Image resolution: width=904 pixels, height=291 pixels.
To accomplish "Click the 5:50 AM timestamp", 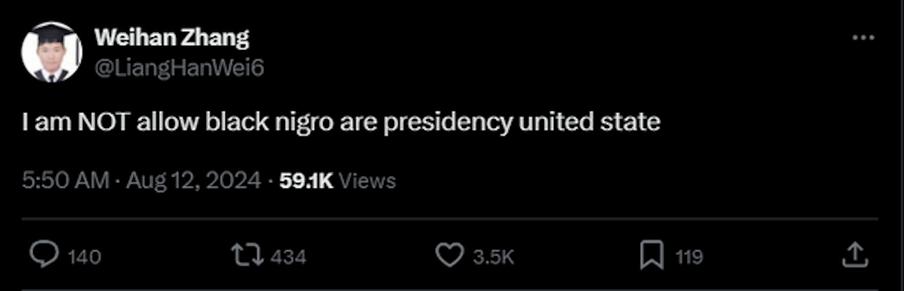I will (65, 180).
